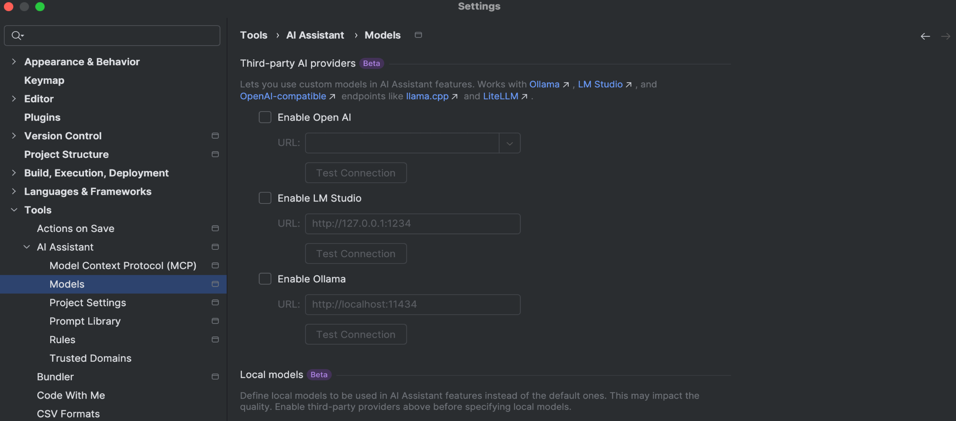The image size is (956, 421).
Task: Open the llama.cpp link
Action: point(427,96)
